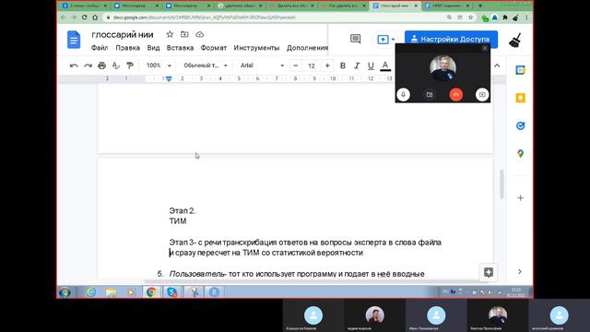Open the zoom 100% dropdown
Viewport: 590px width, 332px height.
click(159, 65)
